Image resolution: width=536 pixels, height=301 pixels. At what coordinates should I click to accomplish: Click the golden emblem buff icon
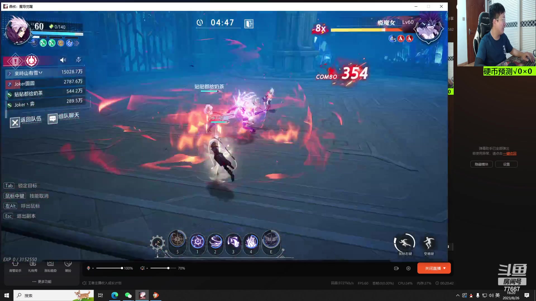61,43
